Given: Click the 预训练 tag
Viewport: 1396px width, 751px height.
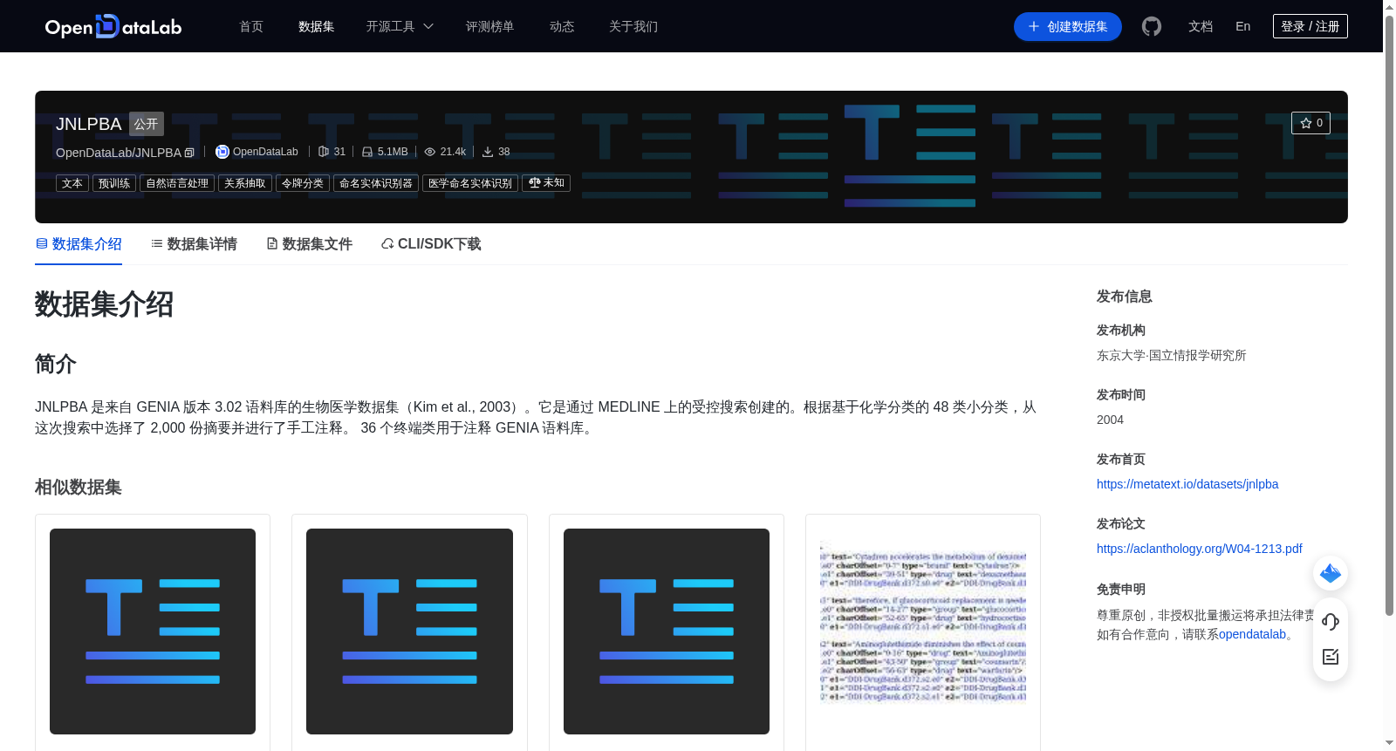Looking at the screenshot, I should [114, 183].
